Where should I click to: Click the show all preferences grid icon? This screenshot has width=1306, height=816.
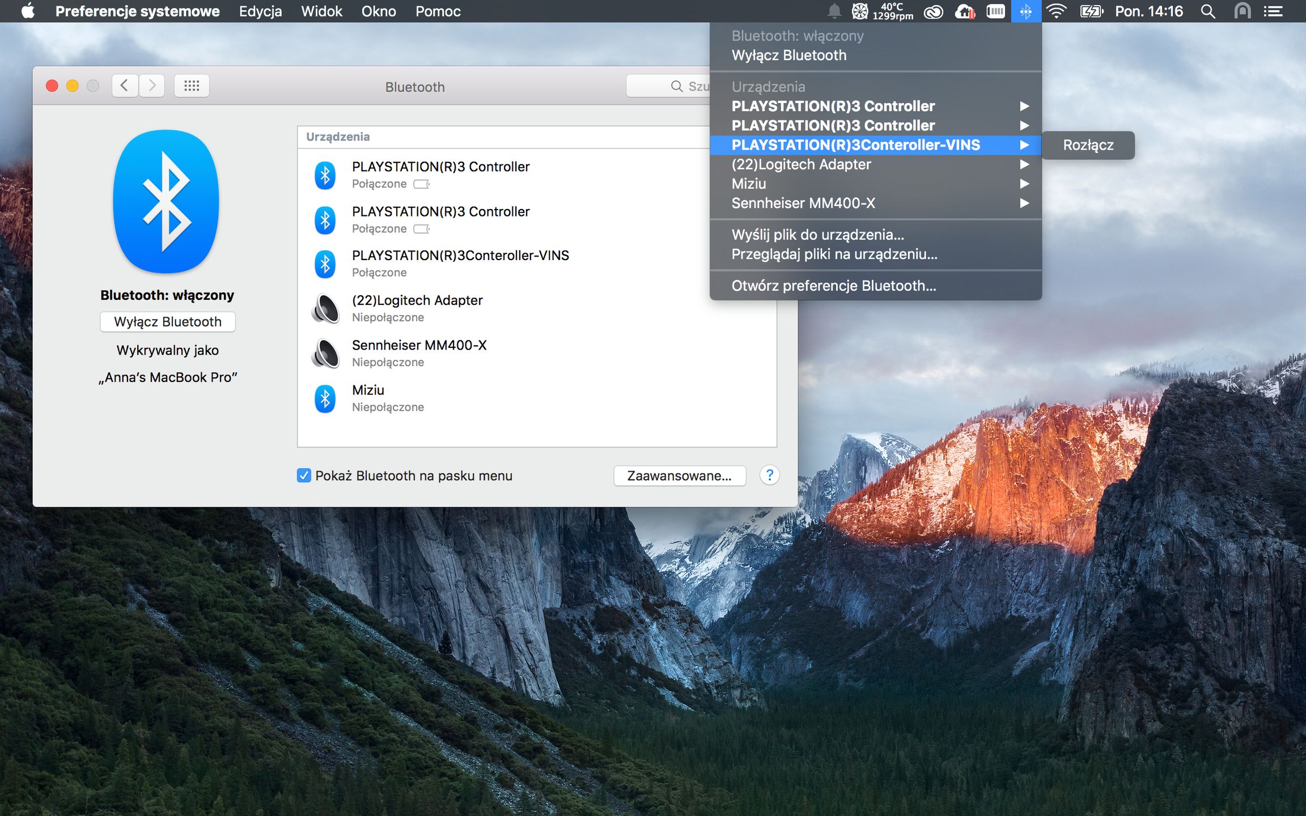192,86
